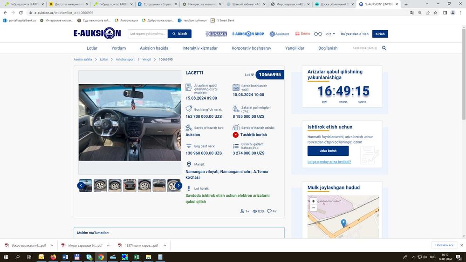
Task: Go to Lotlar breadcrumb
Action: click(104, 60)
